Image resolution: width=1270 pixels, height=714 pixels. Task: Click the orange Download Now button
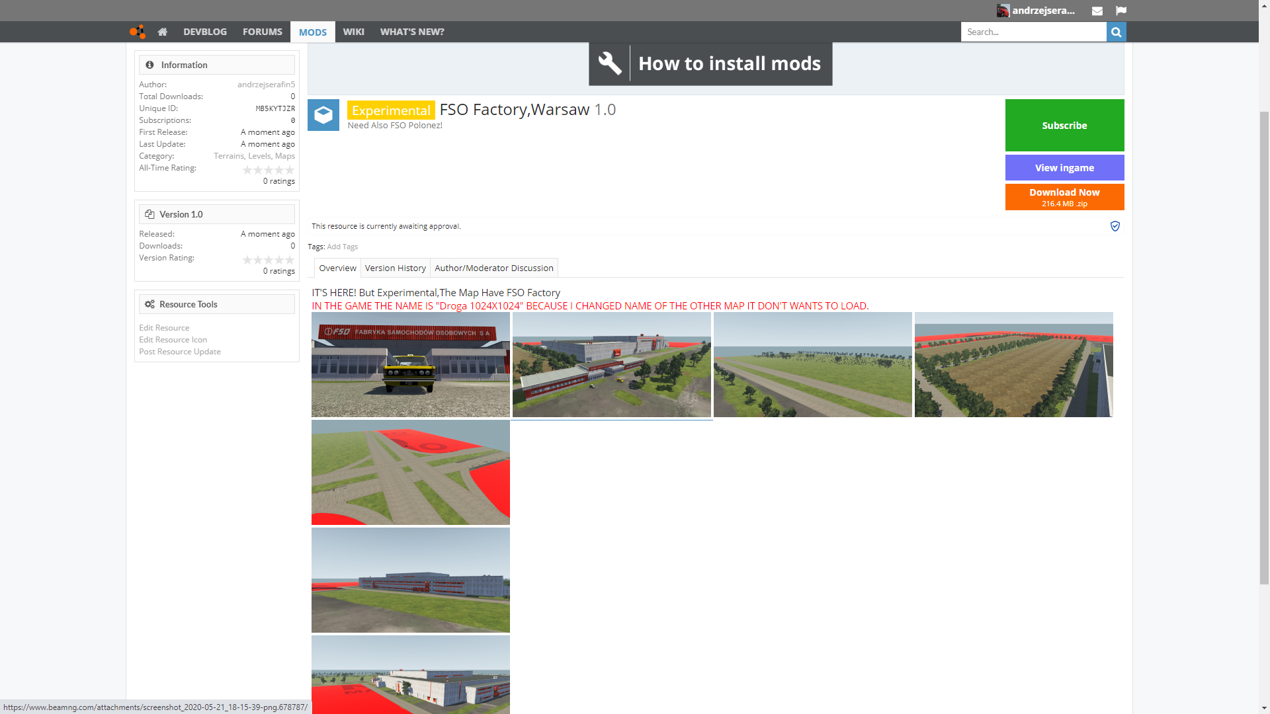pyautogui.click(x=1064, y=197)
